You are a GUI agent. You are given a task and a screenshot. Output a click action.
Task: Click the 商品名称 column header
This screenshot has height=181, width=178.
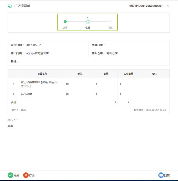pyautogui.click(x=42, y=74)
